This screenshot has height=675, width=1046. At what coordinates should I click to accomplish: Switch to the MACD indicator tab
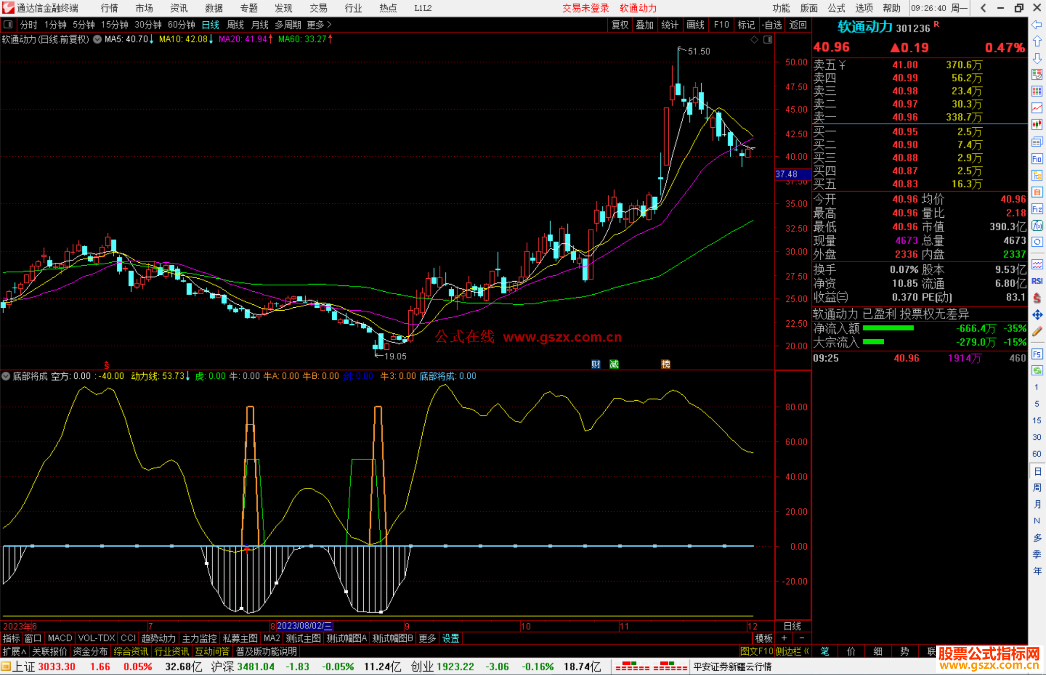(60, 638)
